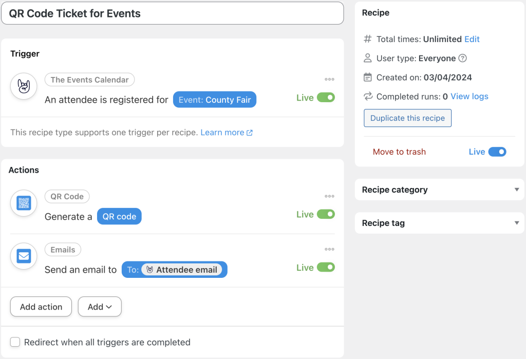Click Duplicate this recipe button

point(407,118)
